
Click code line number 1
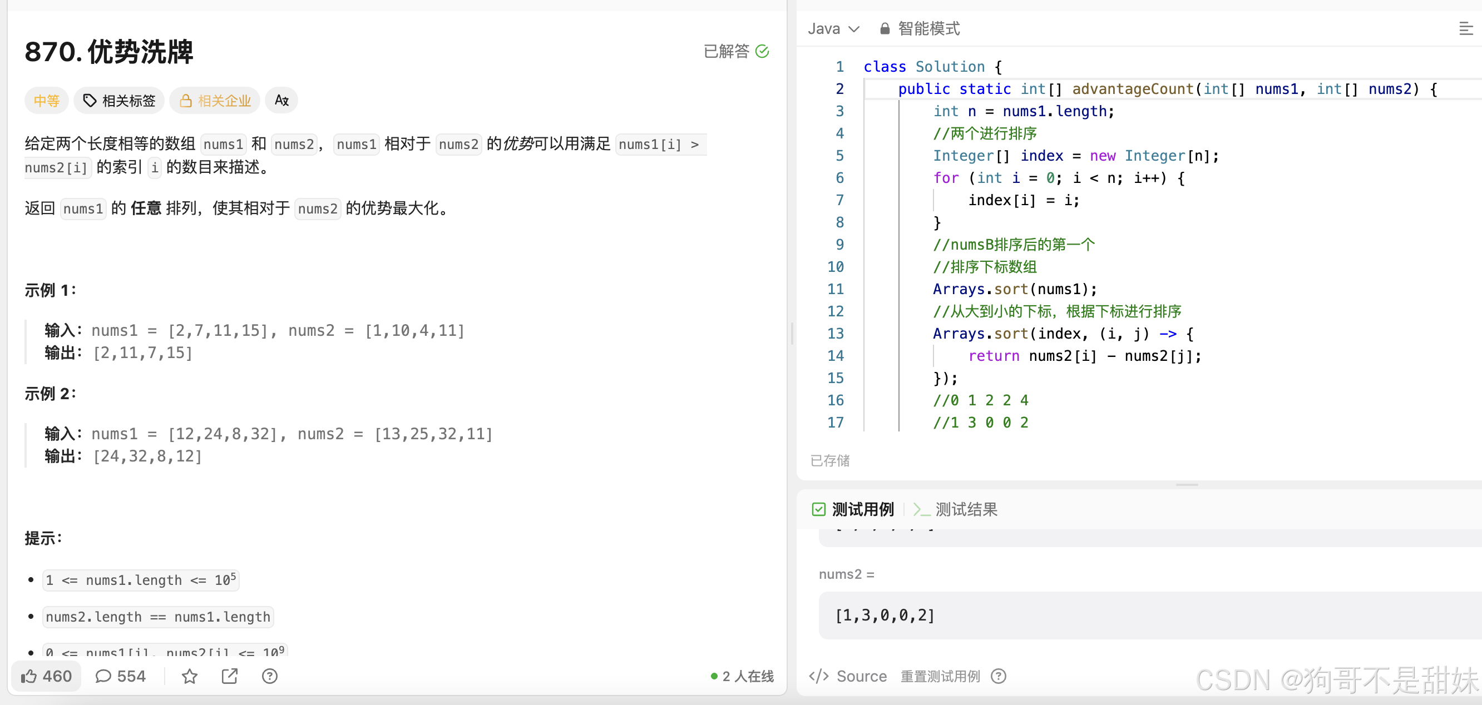[x=840, y=67]
